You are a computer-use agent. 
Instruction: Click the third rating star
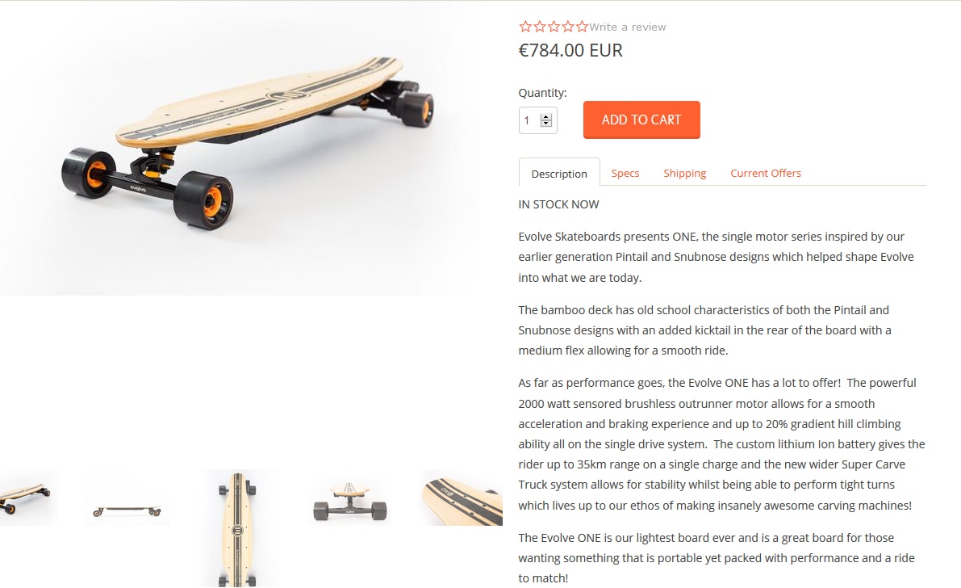[554, 27]
